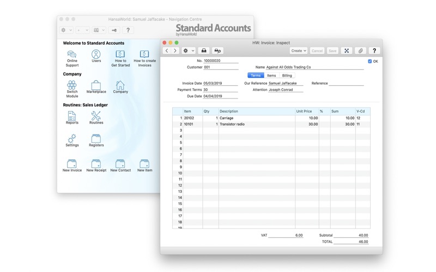Open the Marketplace icon
This screenshot has width=436, height=272.
point(96,87)
